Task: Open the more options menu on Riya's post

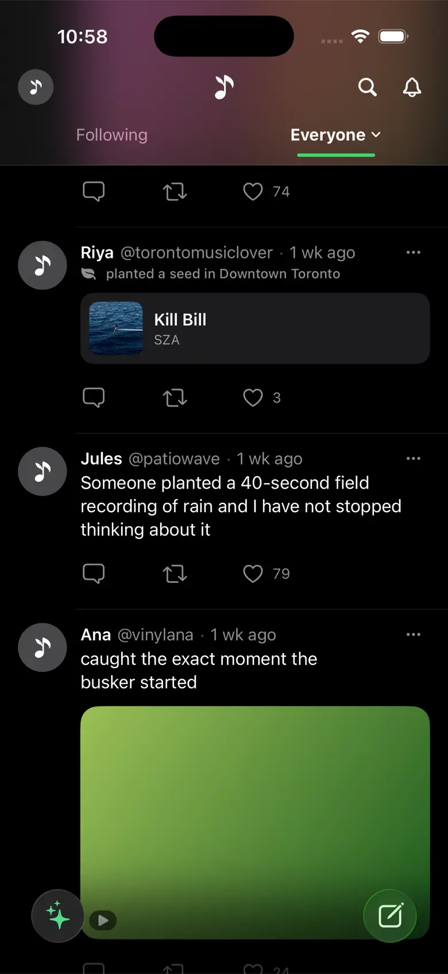Action: click(414, 253)
